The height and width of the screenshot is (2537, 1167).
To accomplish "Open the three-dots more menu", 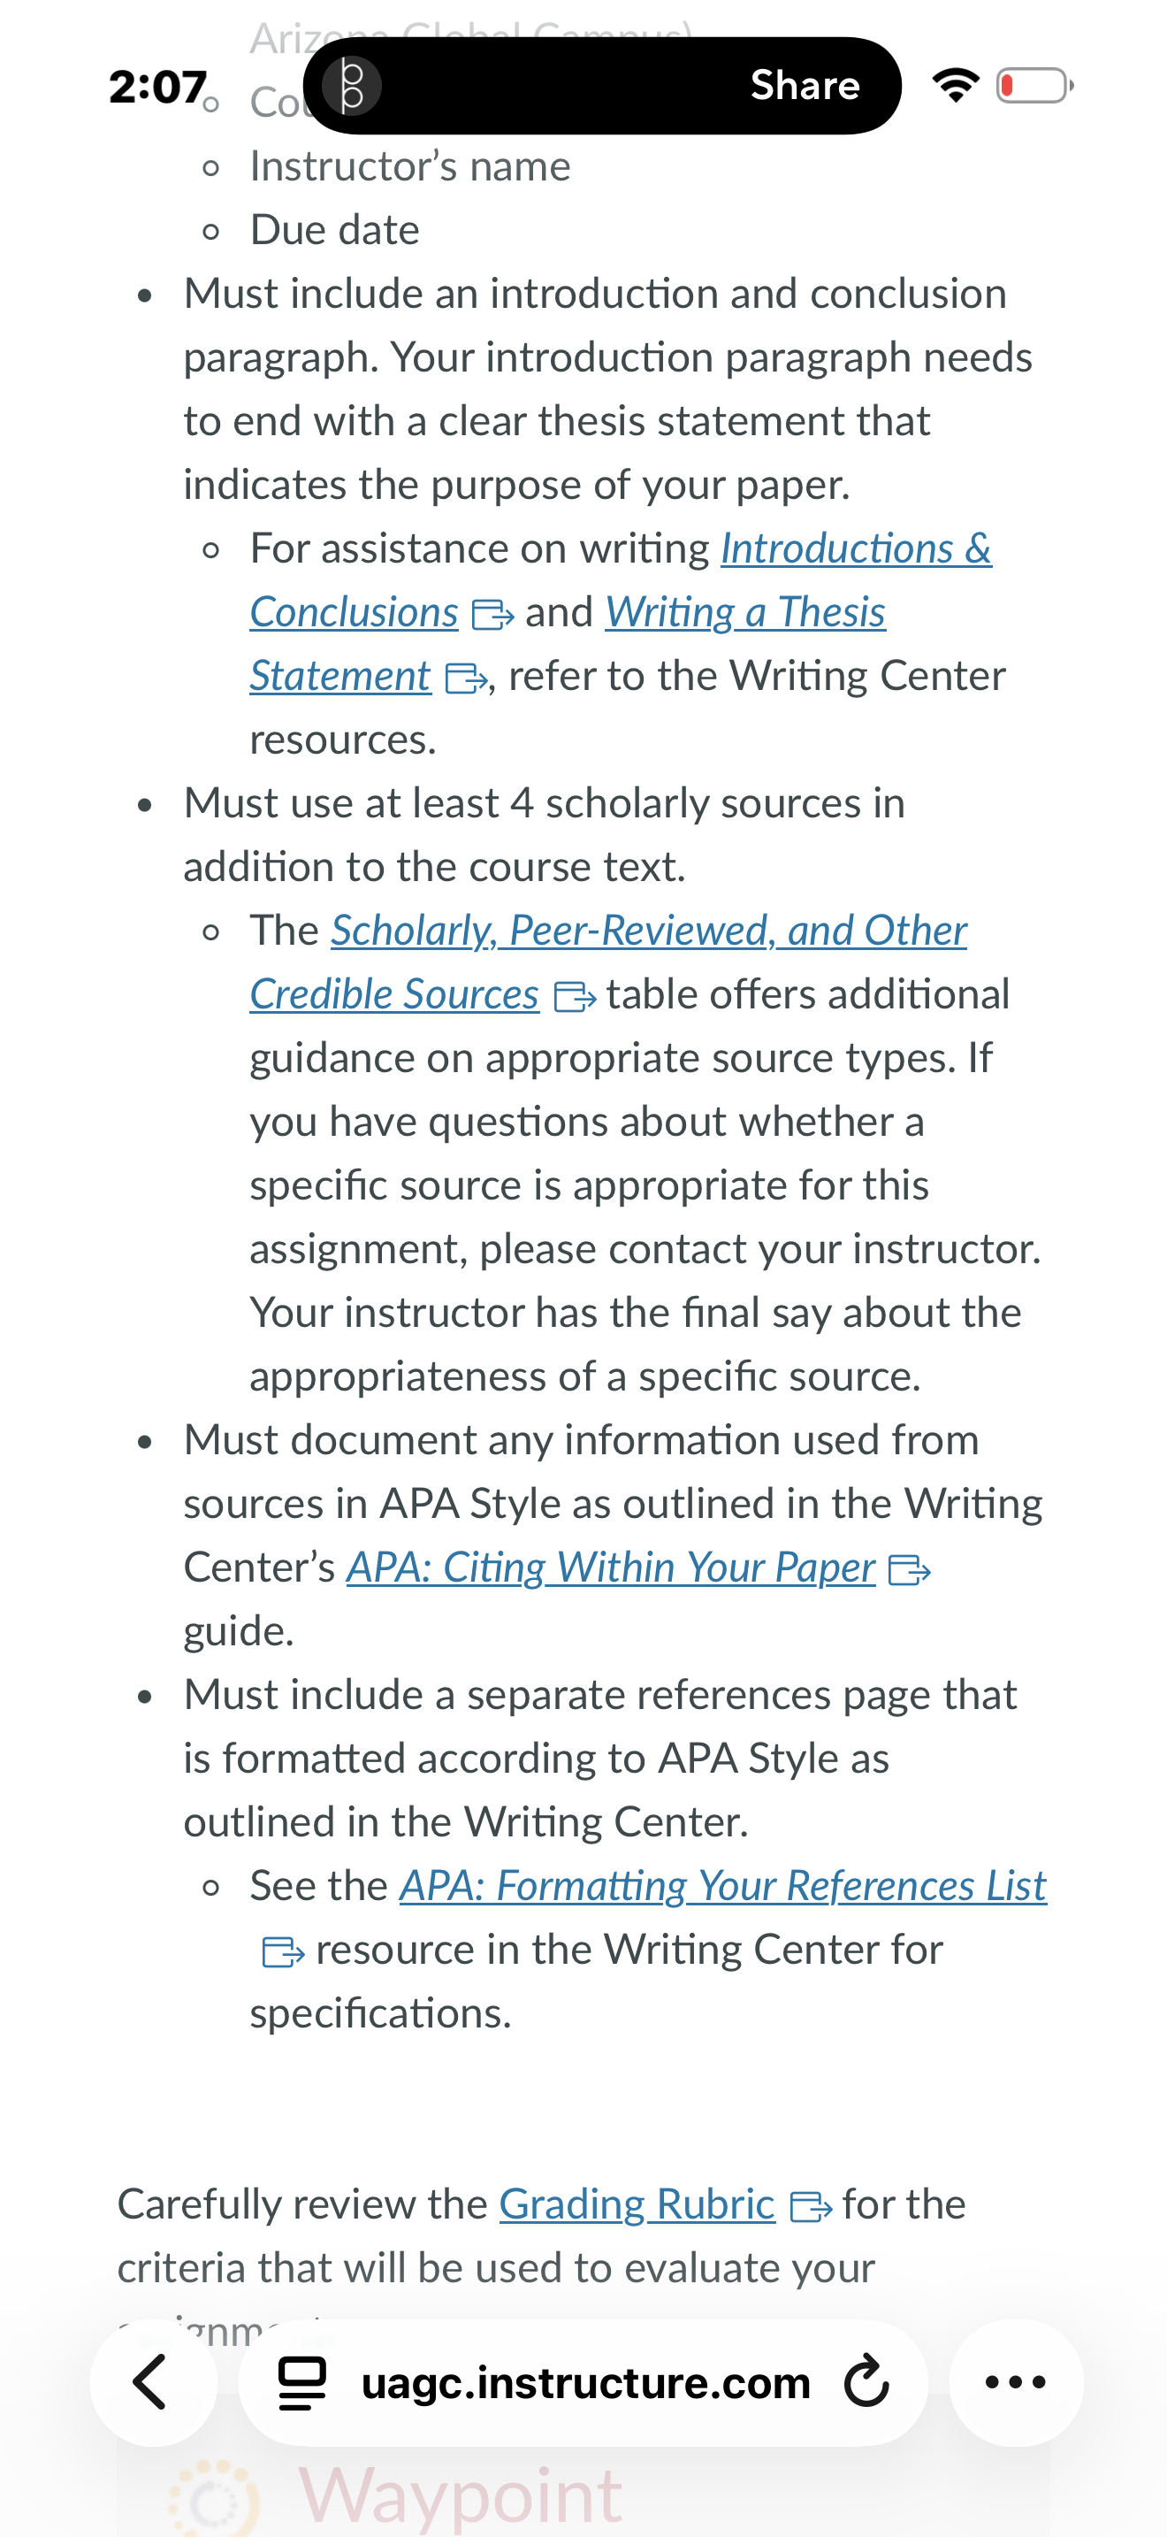I will 1016,2382.
